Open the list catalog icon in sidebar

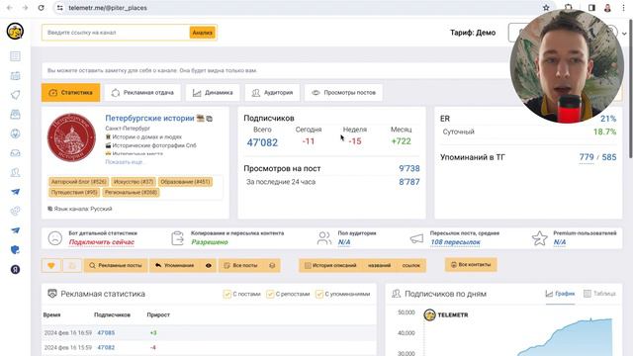pyautogui.click(x=16, y=56)
